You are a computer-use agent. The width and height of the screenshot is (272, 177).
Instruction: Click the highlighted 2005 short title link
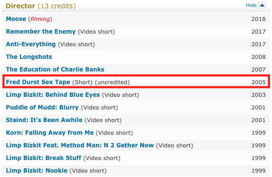point(38,82)
